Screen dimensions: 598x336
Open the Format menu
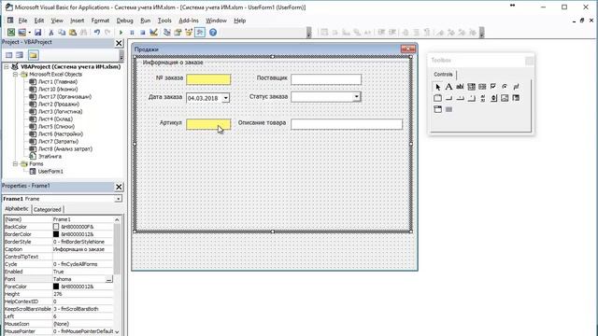click(100, 21)
